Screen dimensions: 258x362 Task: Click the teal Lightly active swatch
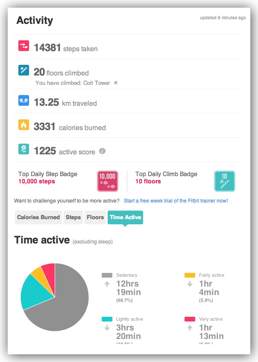pos(107,319)
